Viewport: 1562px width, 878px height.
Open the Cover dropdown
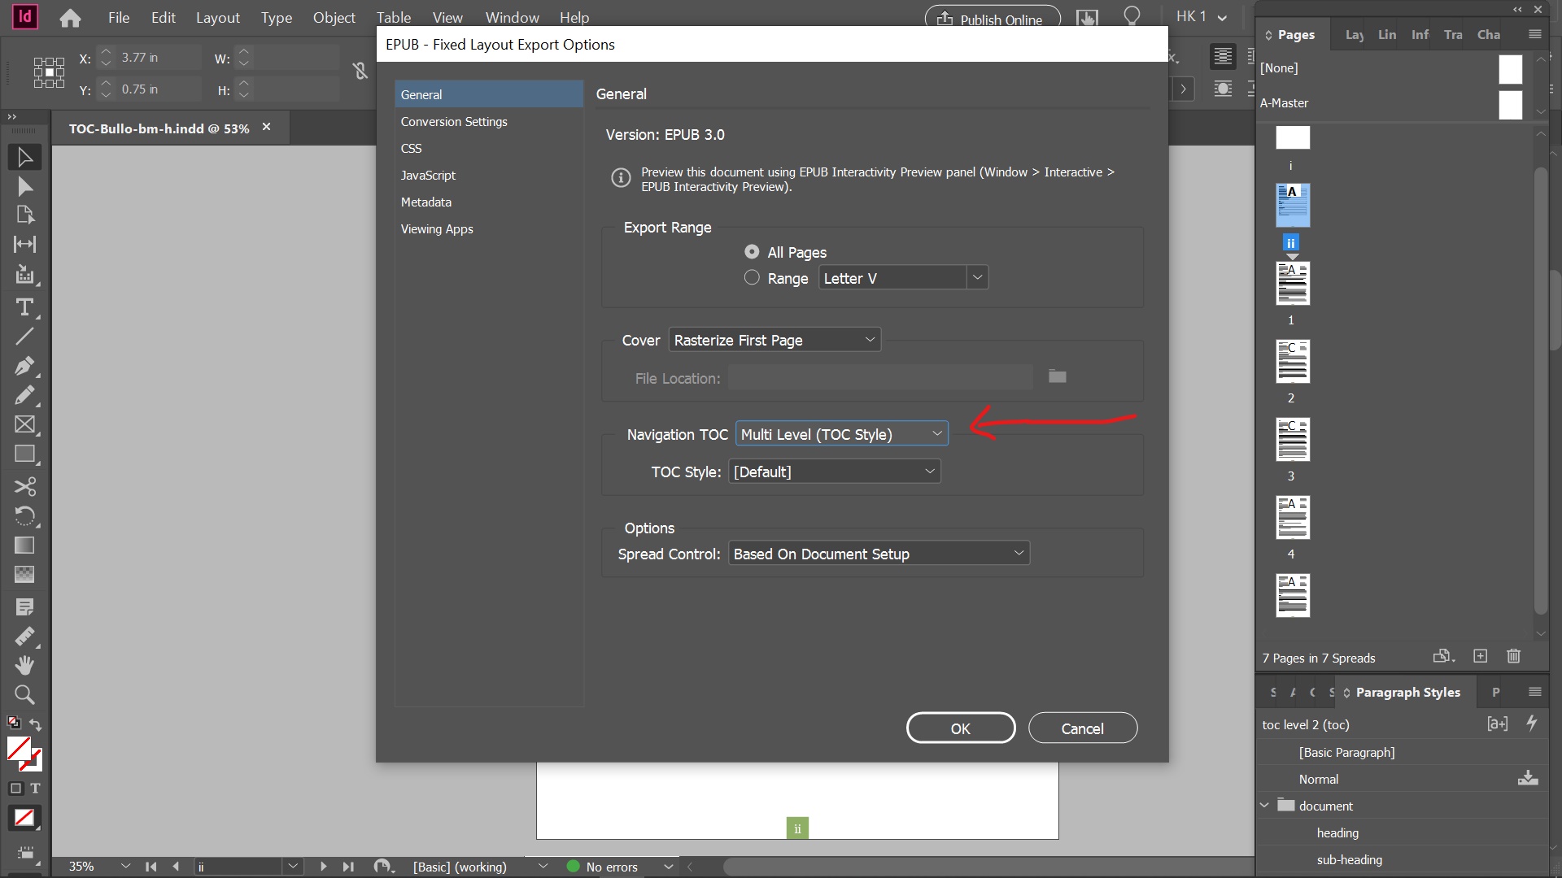pyautogui.click(x=774, y=340)
